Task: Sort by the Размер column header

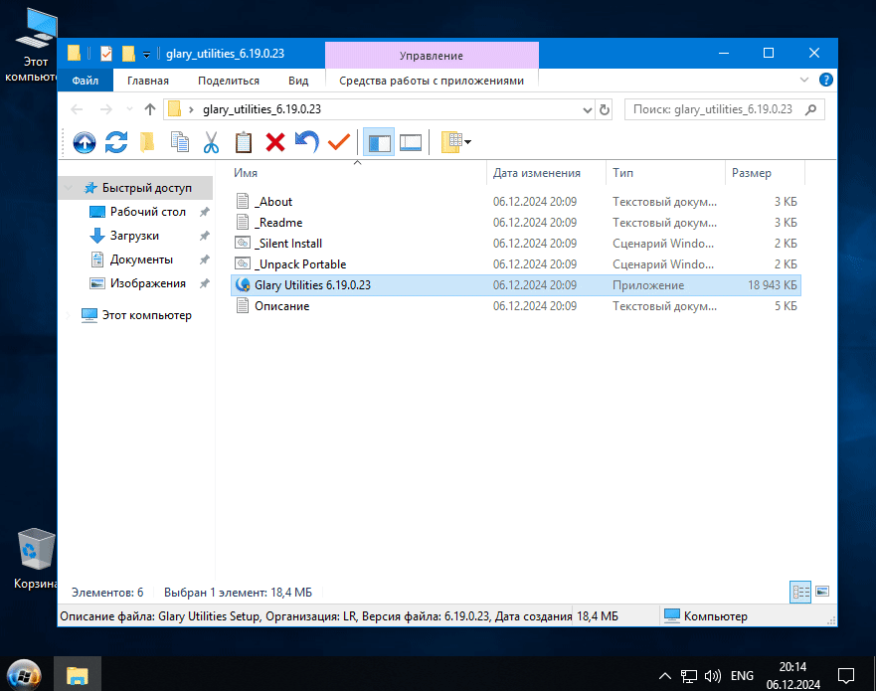Action: click(765, 173)
